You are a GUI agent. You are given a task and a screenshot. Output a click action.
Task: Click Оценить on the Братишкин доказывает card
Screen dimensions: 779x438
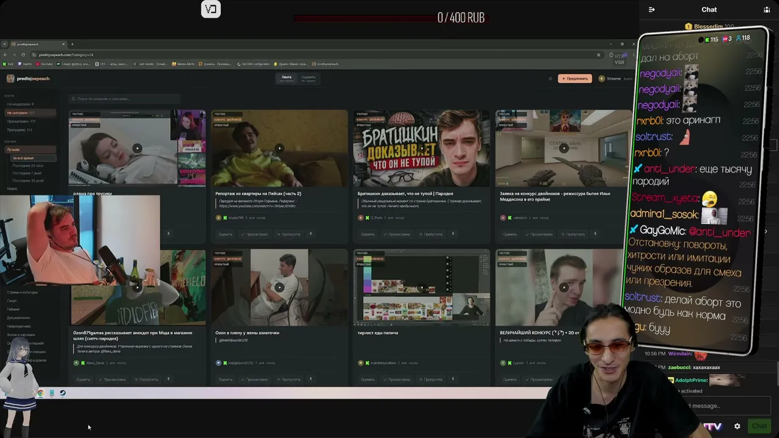point(368,234)
